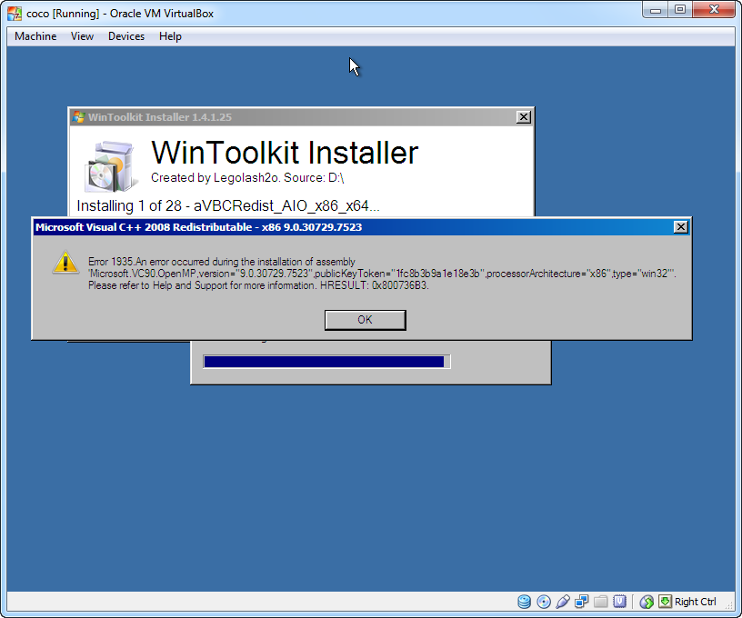Click the USB devices status icon

coord(563,602)
